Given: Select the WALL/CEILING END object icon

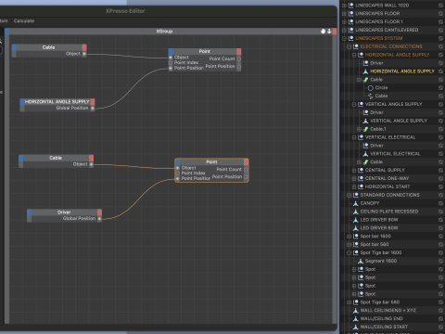Looking at the screenshot, I should 356,318.
